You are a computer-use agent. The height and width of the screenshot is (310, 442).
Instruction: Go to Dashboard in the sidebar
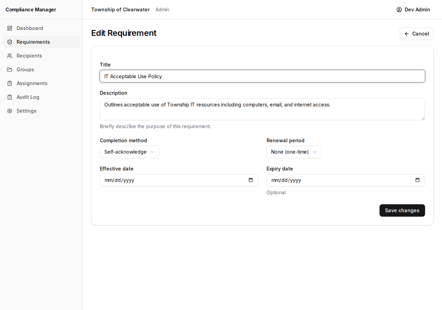pyautogui.click(x=41, y=28)
